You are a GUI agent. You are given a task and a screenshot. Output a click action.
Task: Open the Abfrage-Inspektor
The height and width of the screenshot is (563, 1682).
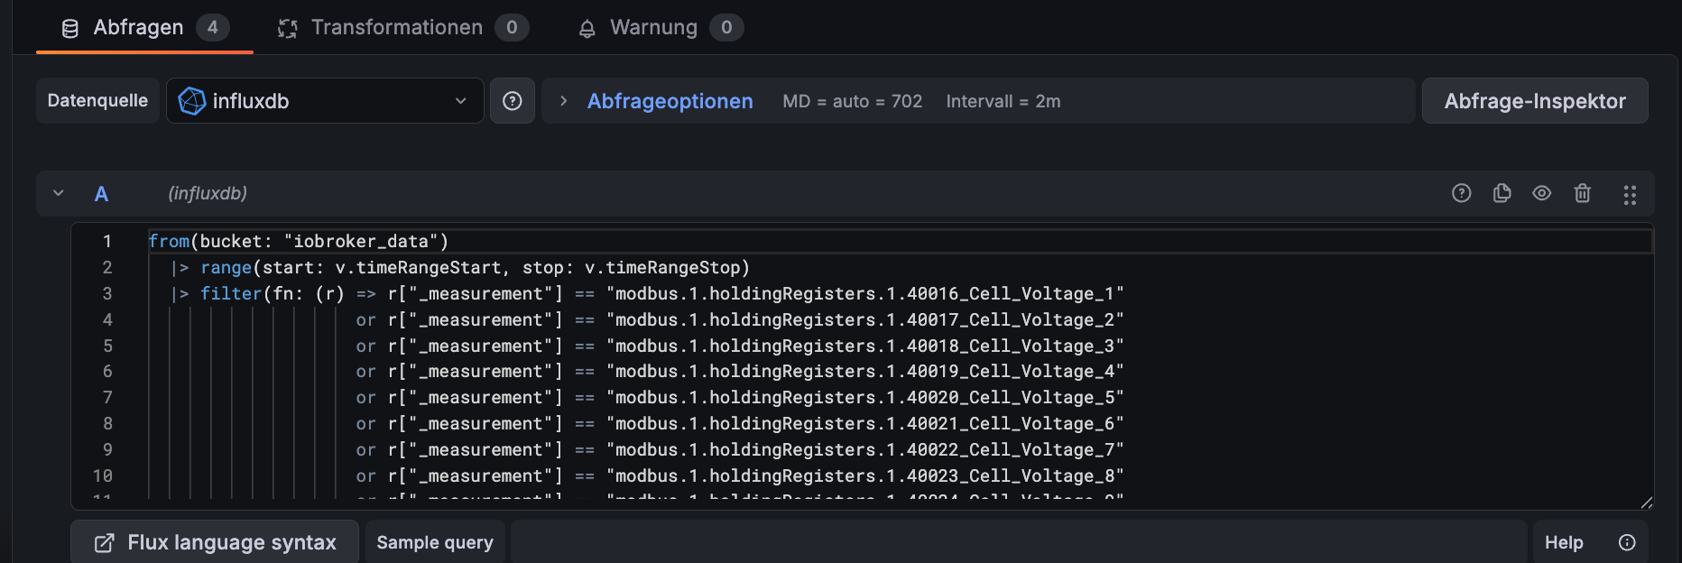(1535, 101)
